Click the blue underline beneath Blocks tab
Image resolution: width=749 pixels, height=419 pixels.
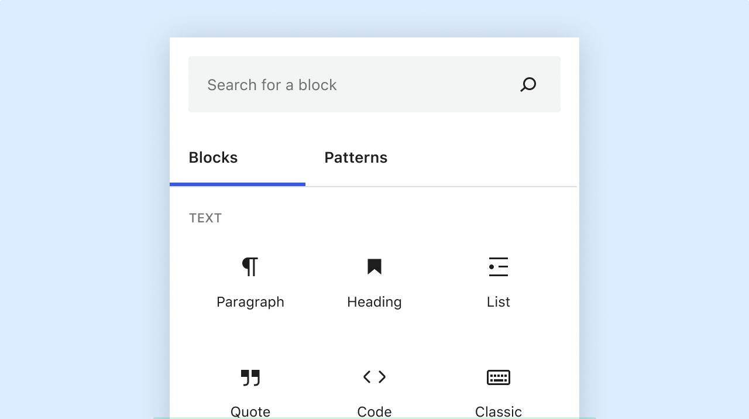click(238, 184)
